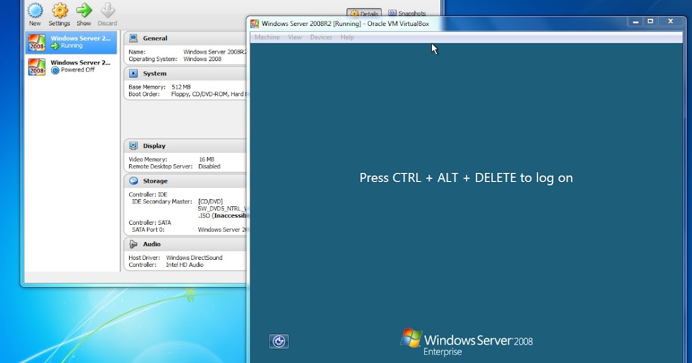Screen dimensions: 692x363
Task: Close the VirtualBox VM window
Action: point(670,21)
